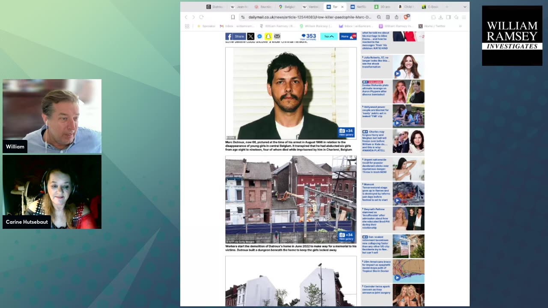Switch to the Belgium Google Maps tab
The image size is (548, 308).
[287, 7]
